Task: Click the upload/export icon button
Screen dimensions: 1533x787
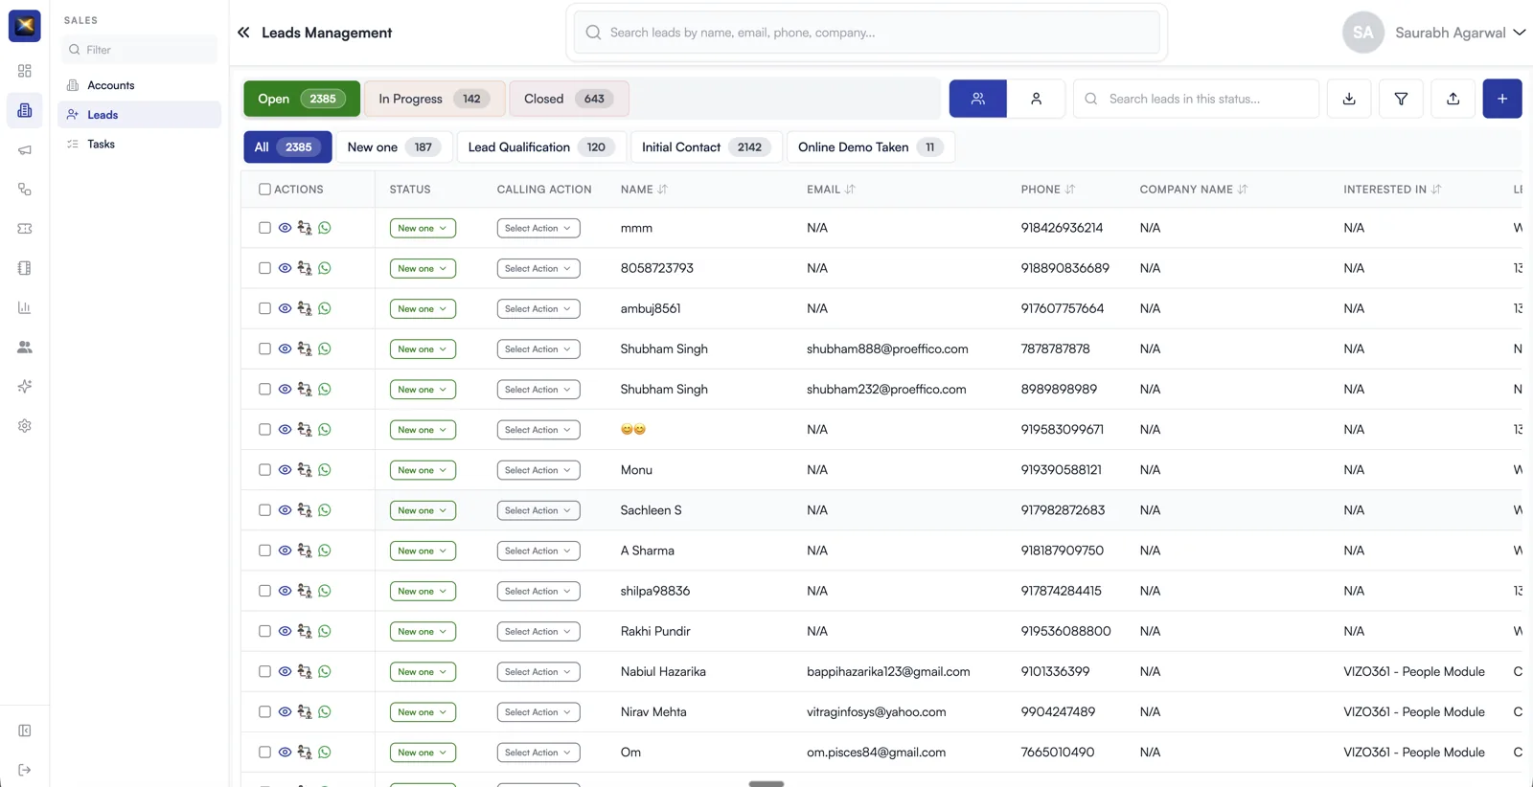Action: pyautogui.click(x=1453, y=99)
